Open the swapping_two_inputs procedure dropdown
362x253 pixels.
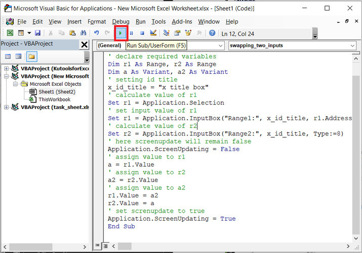coord(352,45)
